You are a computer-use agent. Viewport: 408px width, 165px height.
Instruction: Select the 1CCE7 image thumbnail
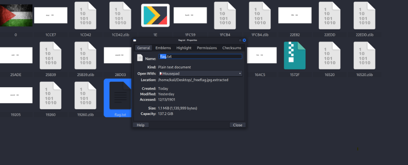[x=51, y=15]
